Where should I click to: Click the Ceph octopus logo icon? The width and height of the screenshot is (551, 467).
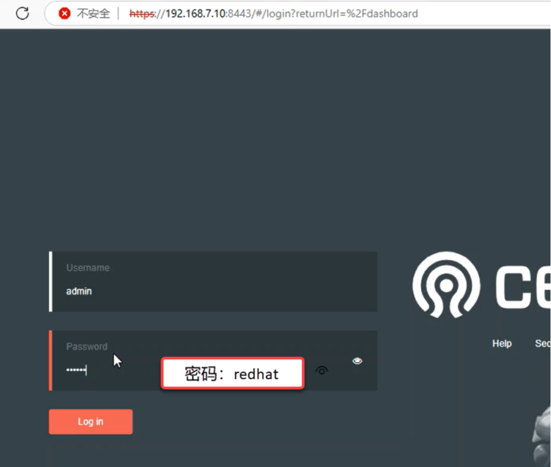(446, 284)
